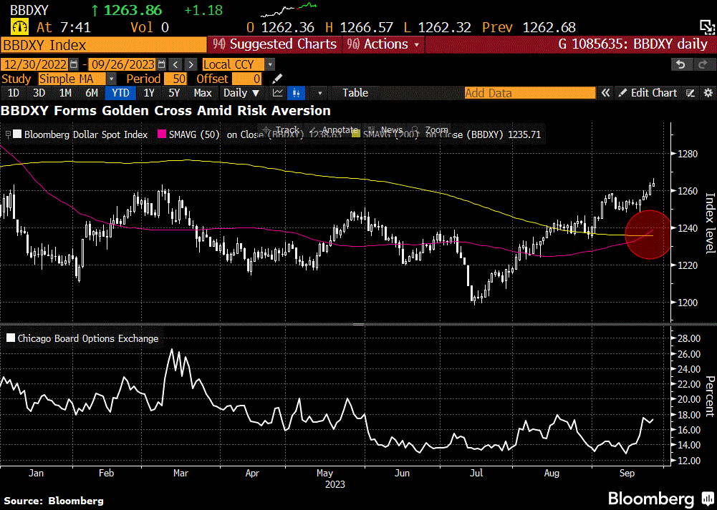Click the chart title BBDXY Forms Golden Cross
The image size is (717, 510).
(165, 111)
